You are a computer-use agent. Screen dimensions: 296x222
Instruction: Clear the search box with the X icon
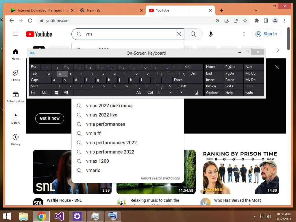click(x=179, y=34)
